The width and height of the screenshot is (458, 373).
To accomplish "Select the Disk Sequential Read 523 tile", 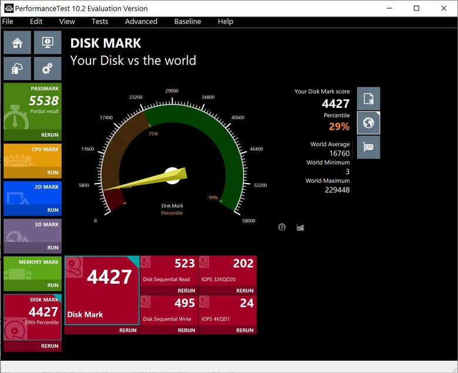I will click(x=170, y=271).
